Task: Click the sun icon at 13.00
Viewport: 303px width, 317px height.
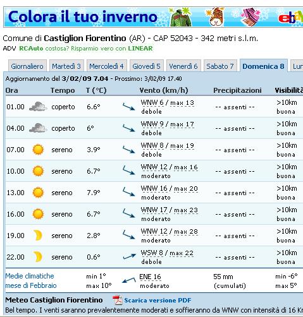Action: coord(38,193)
